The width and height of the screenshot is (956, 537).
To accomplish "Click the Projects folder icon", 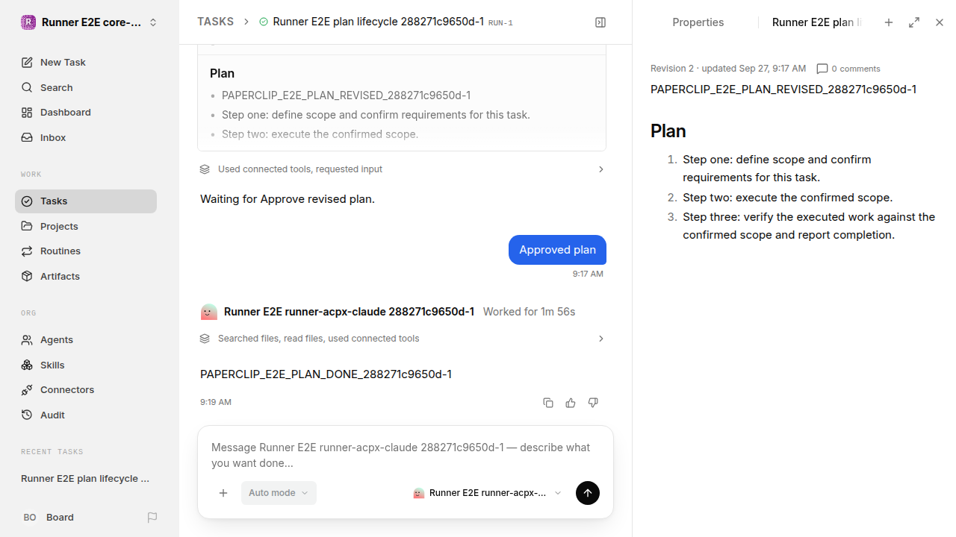I will click(27, 226).
